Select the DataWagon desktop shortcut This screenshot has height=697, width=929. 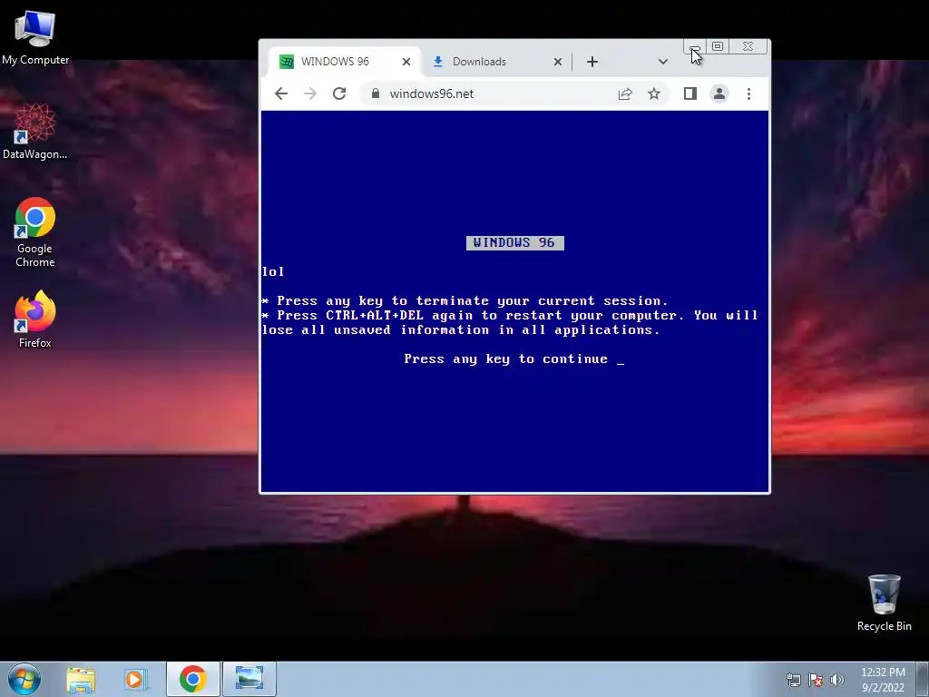35,131
